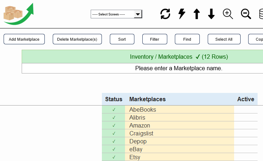Select the AbeBooks marketplace cell
Image resolution: width=263 pixels, height=161 pixels.
180,109
